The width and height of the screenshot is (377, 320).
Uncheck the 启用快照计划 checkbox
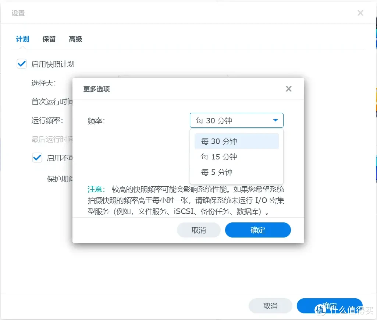click(21, 63)
